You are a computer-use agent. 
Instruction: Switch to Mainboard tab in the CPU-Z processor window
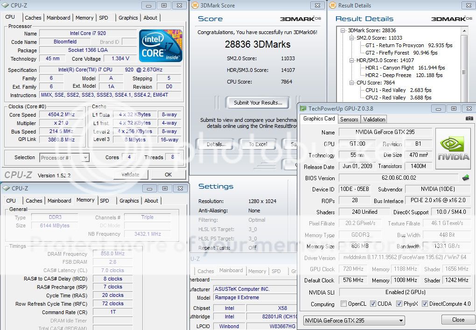click(58, 18)
